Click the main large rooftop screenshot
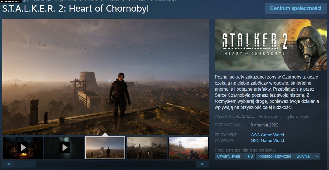Screen dimensions: 329x170 click(106, 77)
